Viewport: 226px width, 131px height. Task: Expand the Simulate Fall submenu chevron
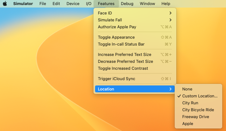(x=170, y=20)
